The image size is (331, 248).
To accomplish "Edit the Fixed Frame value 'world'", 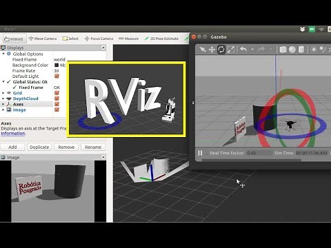I will 59,59.
